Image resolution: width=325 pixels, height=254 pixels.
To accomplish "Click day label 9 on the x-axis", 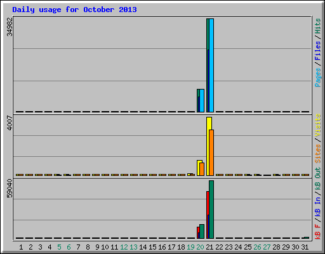I will 97,247.
